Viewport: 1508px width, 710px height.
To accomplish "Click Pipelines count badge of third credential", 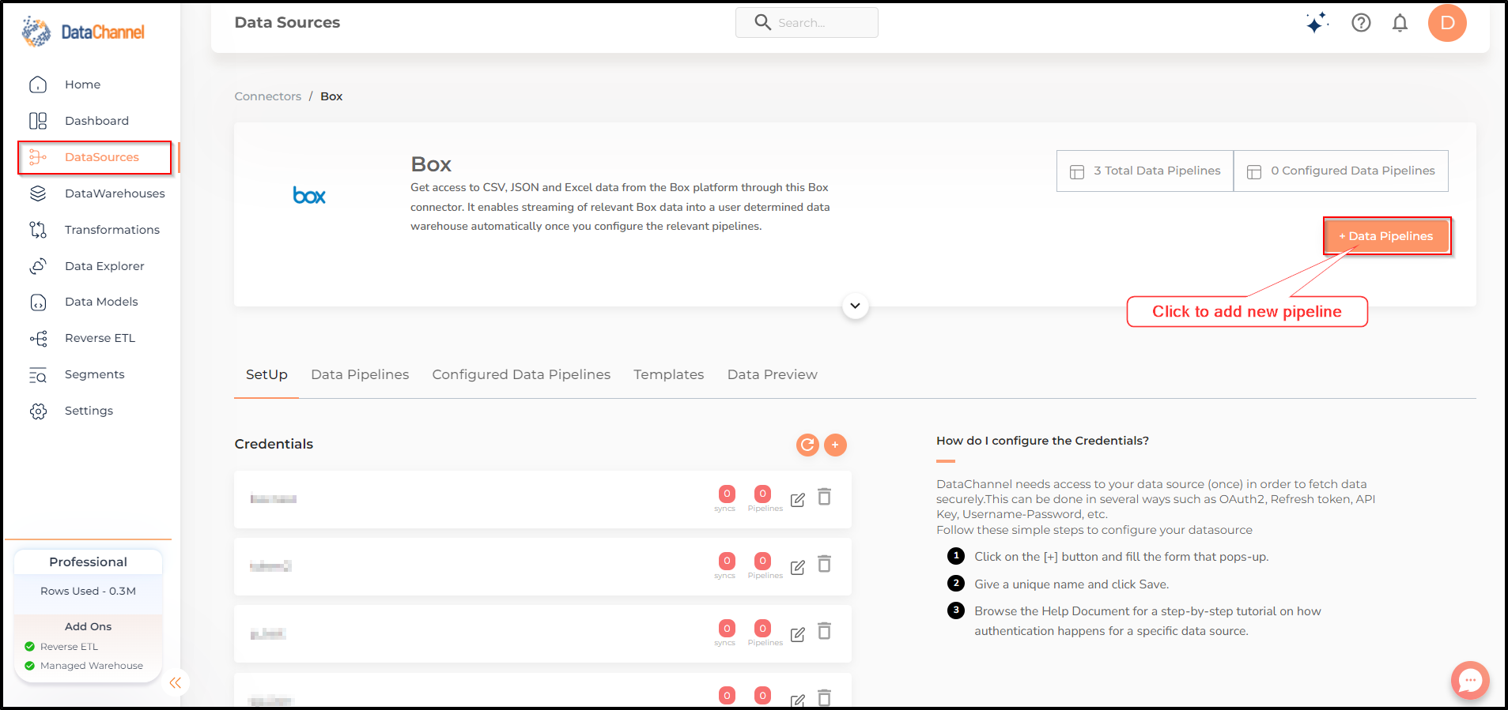I will [x=762, y=628].
